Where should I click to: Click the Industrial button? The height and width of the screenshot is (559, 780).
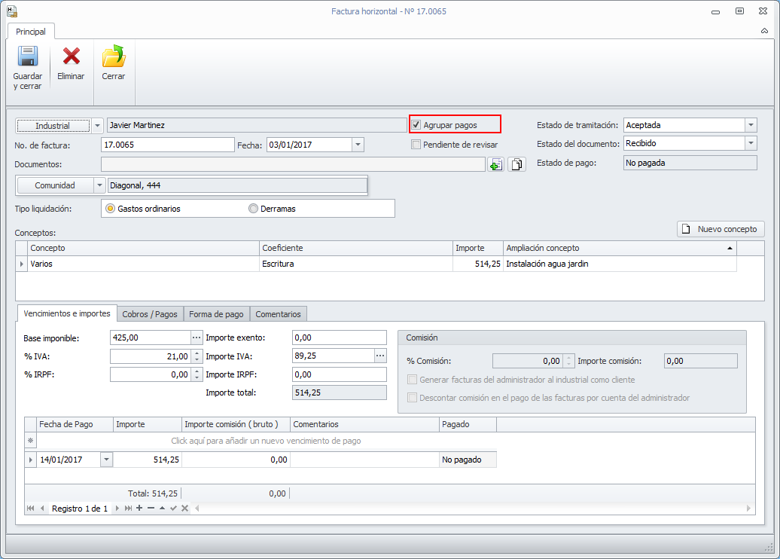[53, 125]
